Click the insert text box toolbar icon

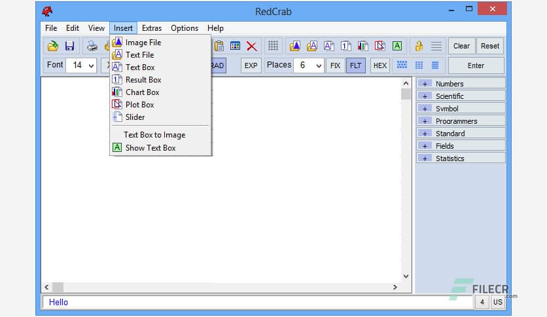(x=328, y=46)
